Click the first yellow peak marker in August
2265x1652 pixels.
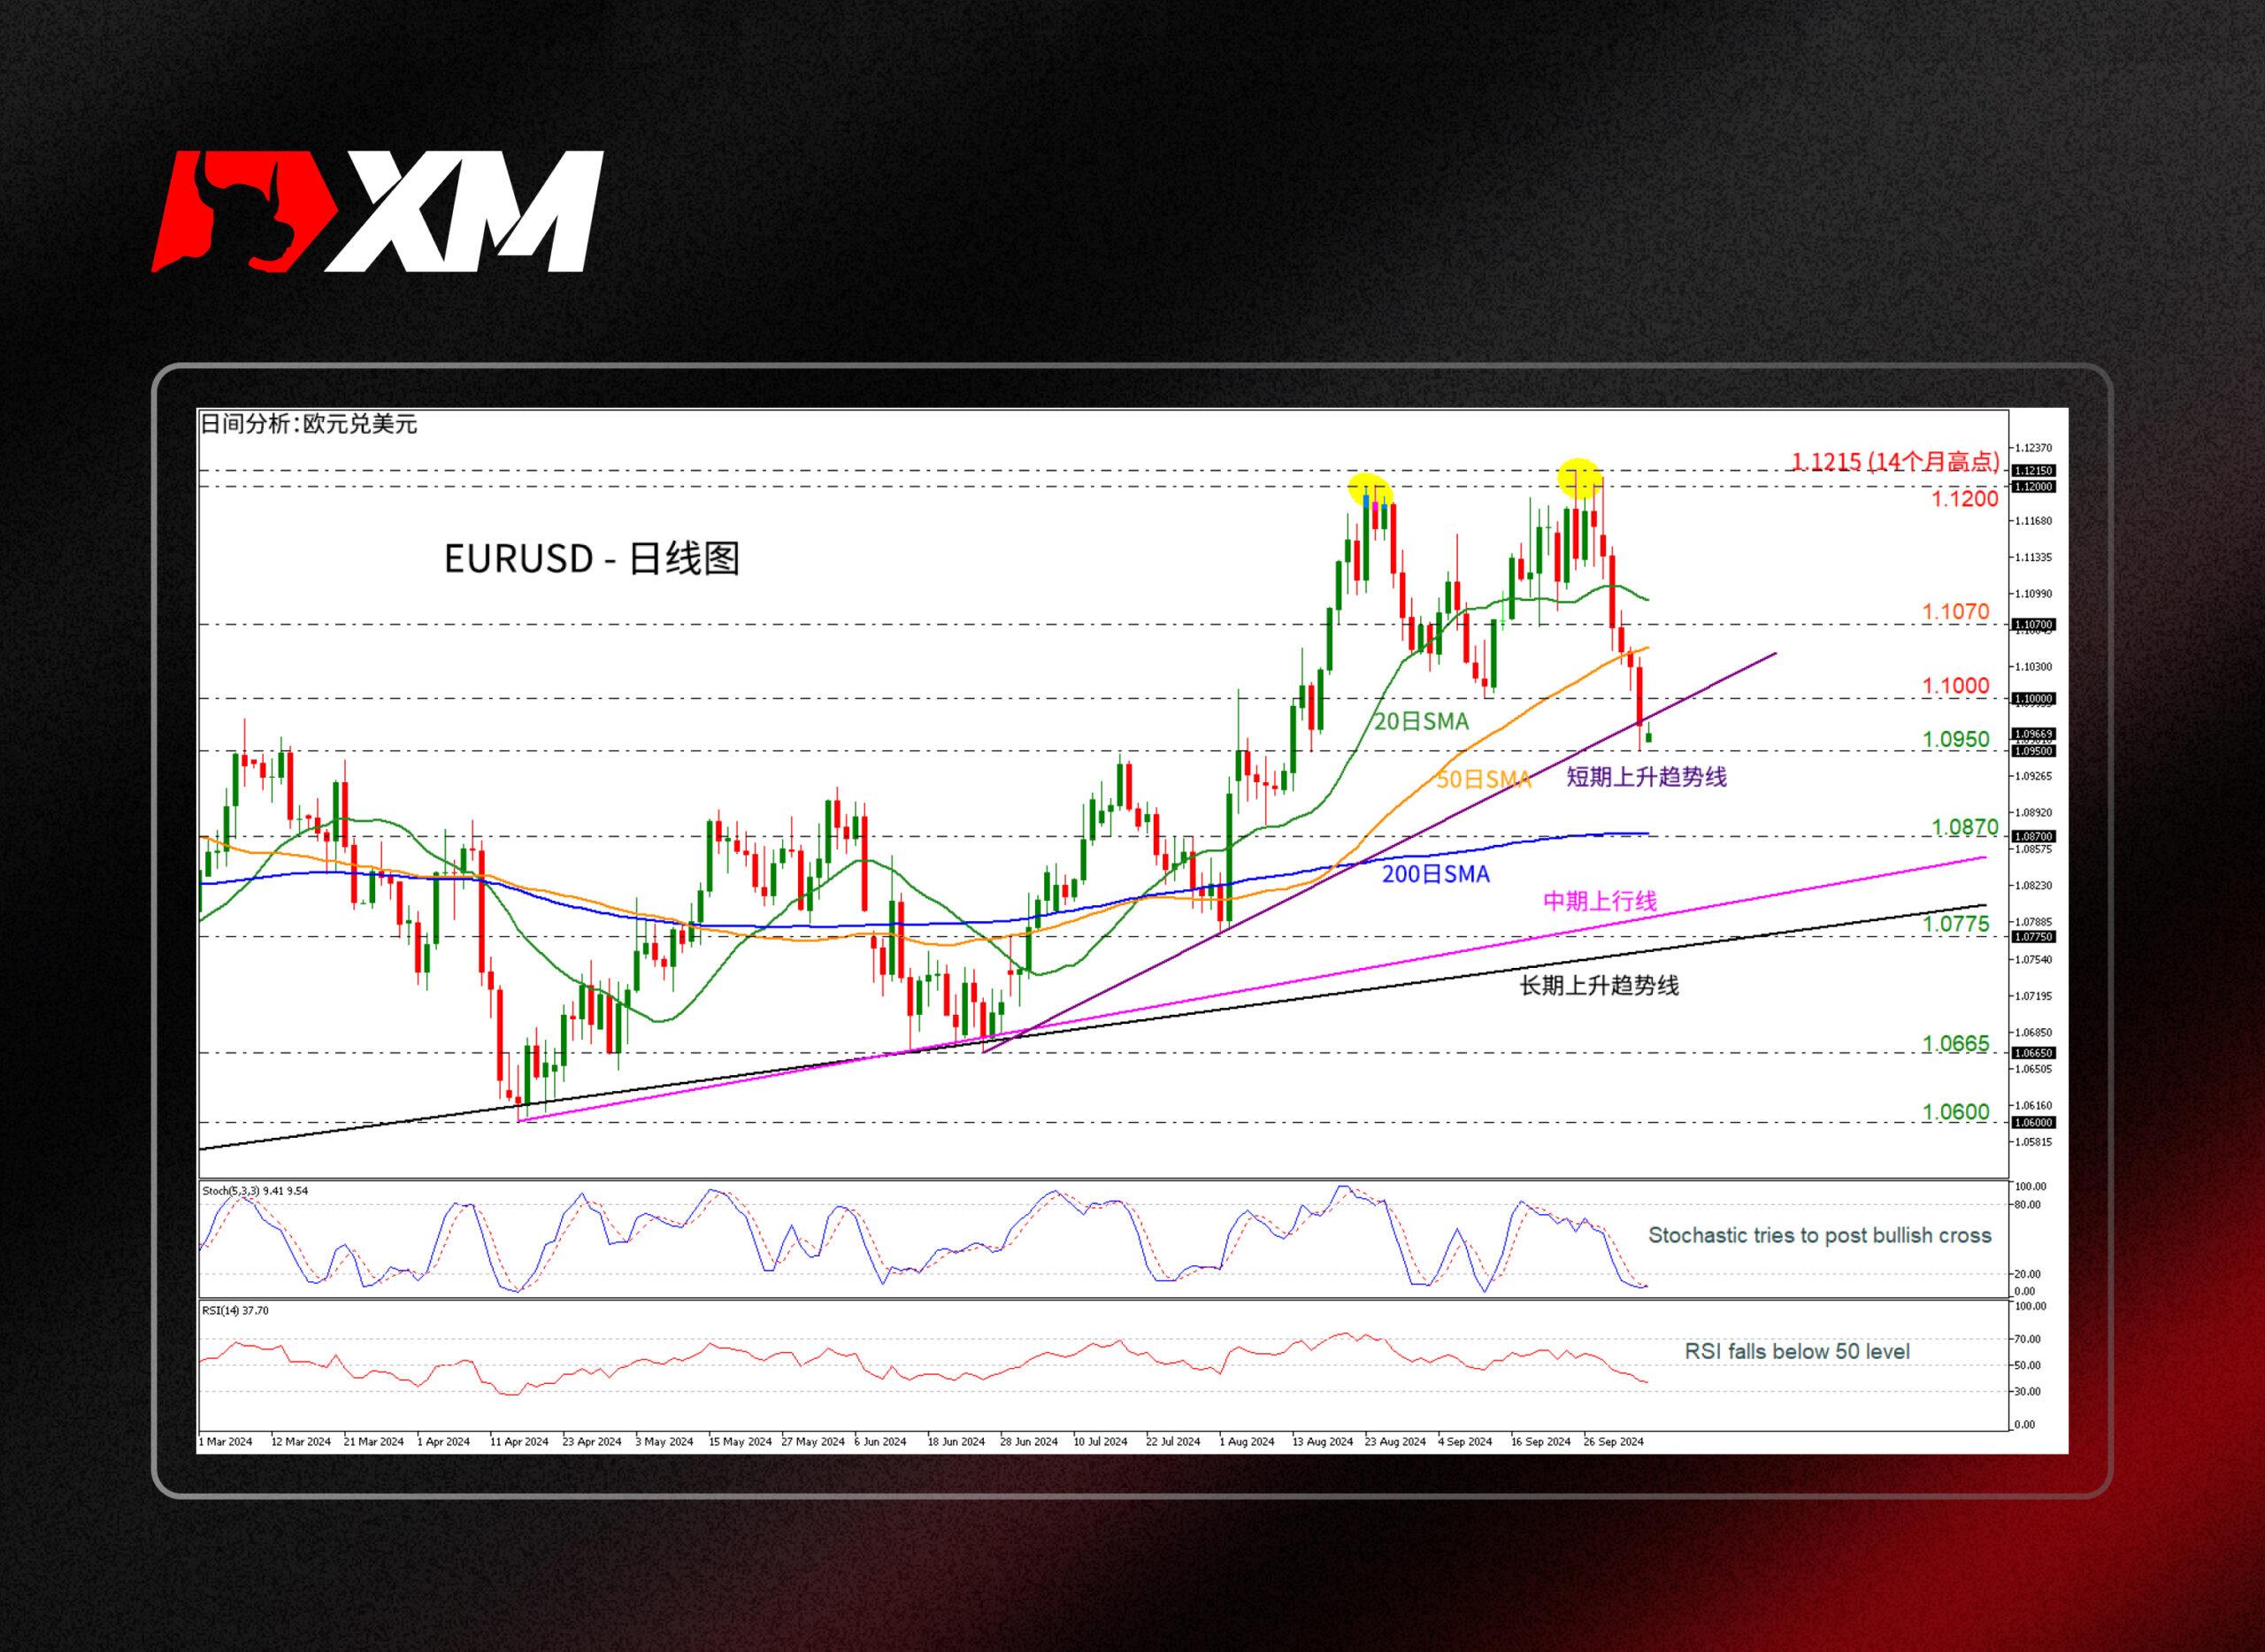[1369, 490]
